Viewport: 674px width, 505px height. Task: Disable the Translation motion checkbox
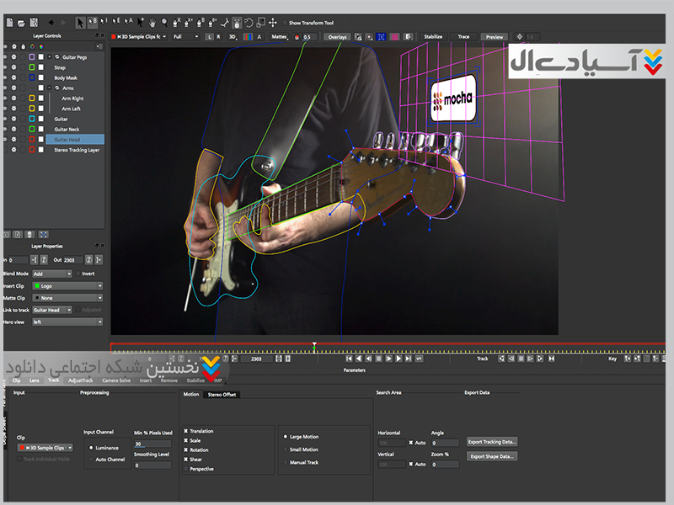point(186,431)
